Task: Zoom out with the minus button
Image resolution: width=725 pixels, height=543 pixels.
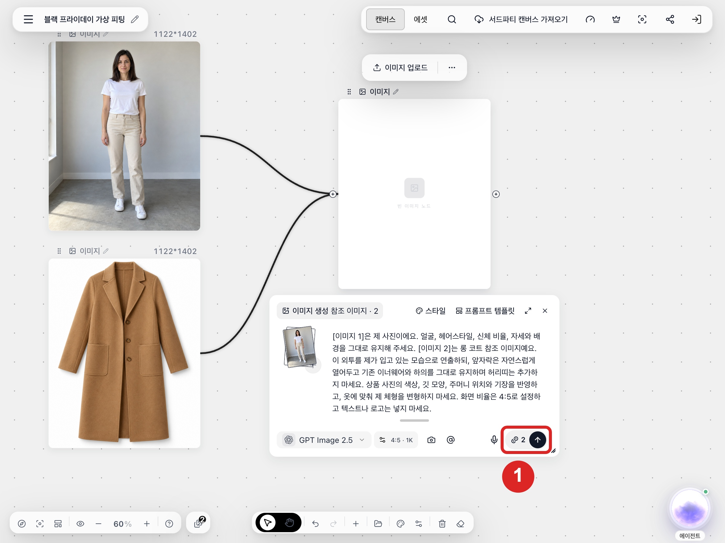Action: 98,524
